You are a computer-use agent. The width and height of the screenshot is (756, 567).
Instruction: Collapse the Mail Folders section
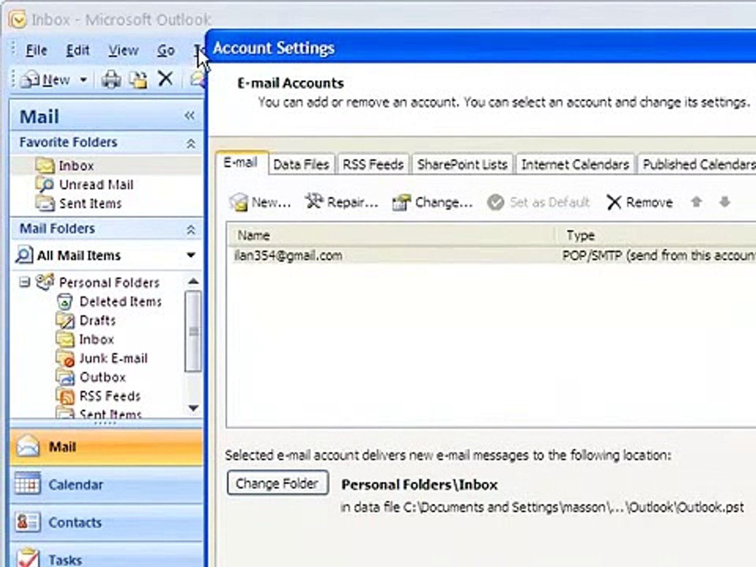pos(191,229)
